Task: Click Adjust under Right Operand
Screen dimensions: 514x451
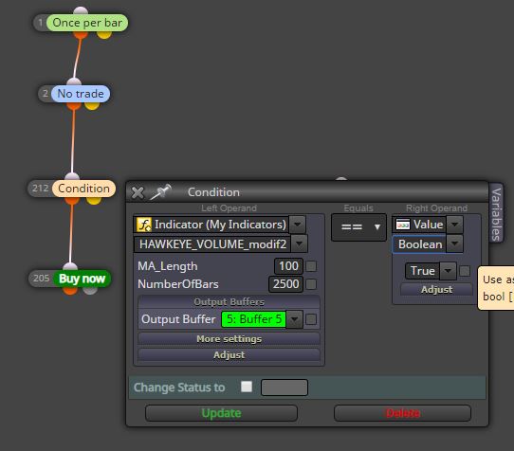Action: 436,290
